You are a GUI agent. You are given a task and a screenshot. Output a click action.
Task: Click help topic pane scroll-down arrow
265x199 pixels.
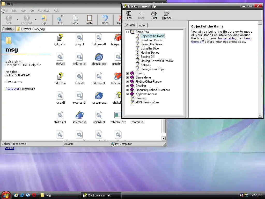tap(260, 115)
